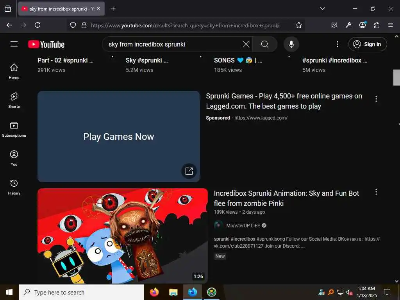Close the sky from incredibox sprunki tab

point(98,9)
